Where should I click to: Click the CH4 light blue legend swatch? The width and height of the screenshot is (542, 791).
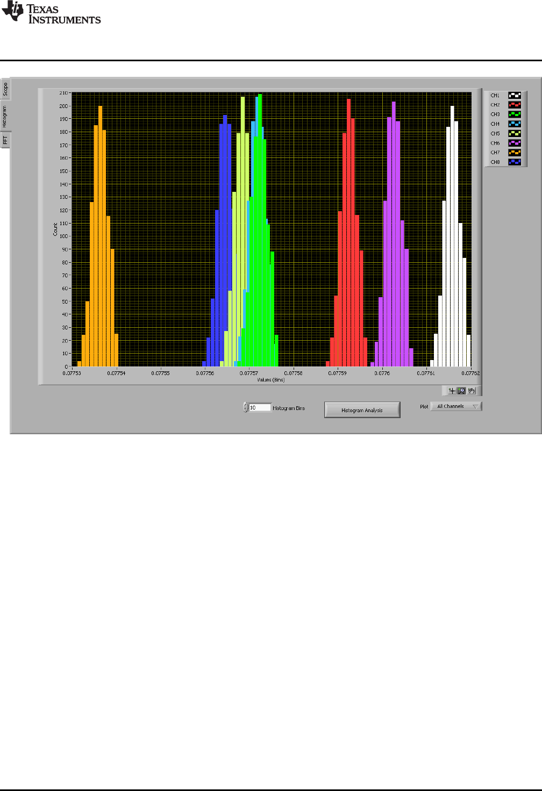[515, 124]
